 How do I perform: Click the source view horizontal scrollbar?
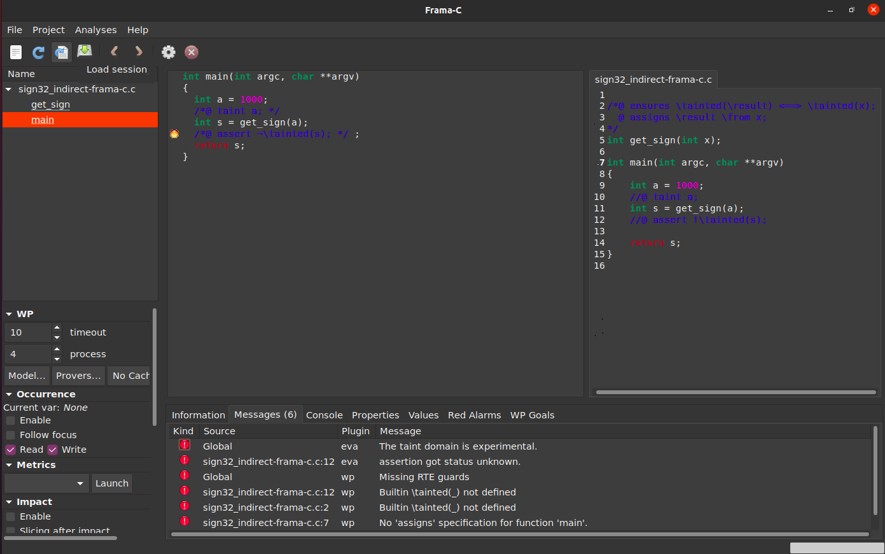click(x=735, y=392)
